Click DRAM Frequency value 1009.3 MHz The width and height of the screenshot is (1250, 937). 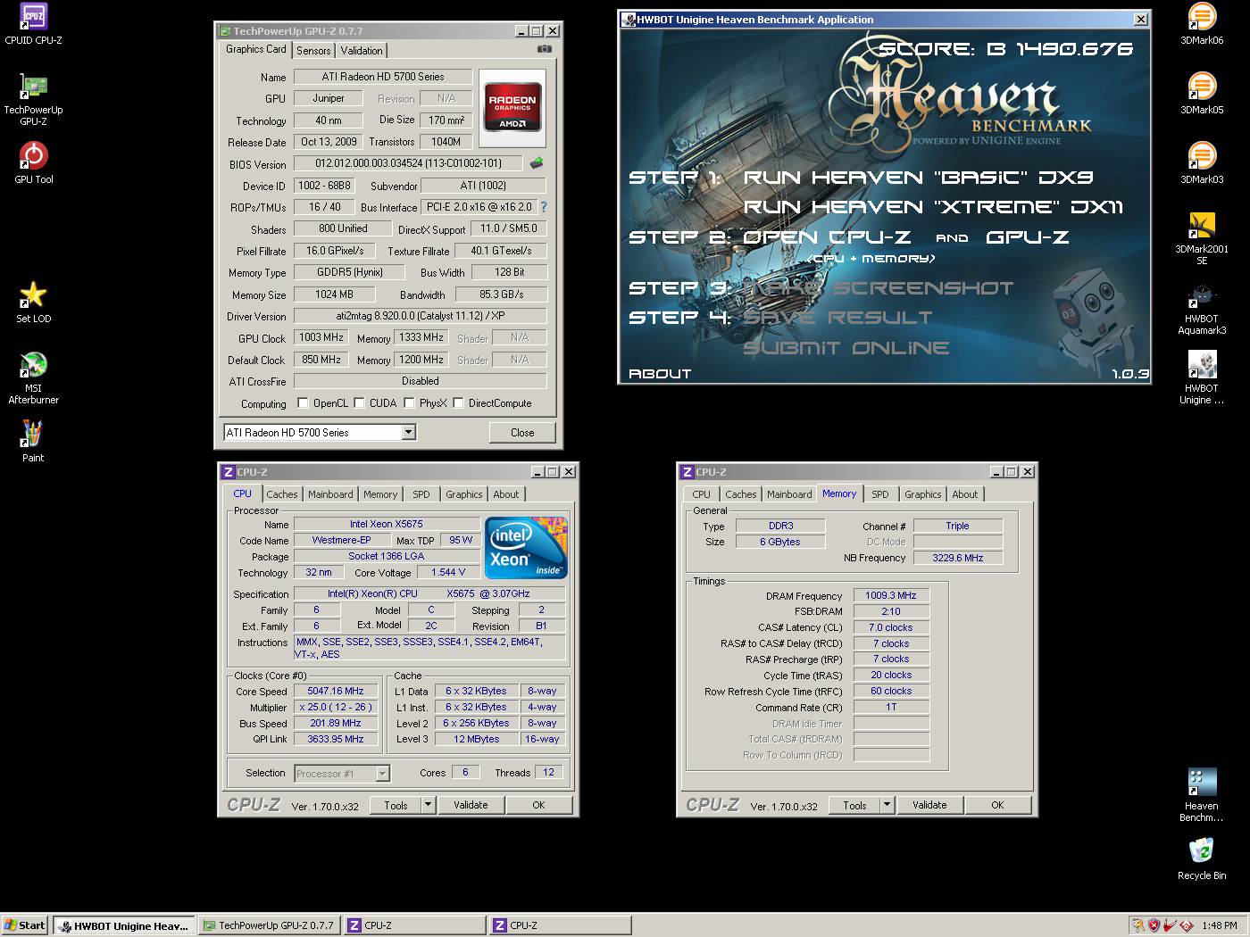coord(891,595)
